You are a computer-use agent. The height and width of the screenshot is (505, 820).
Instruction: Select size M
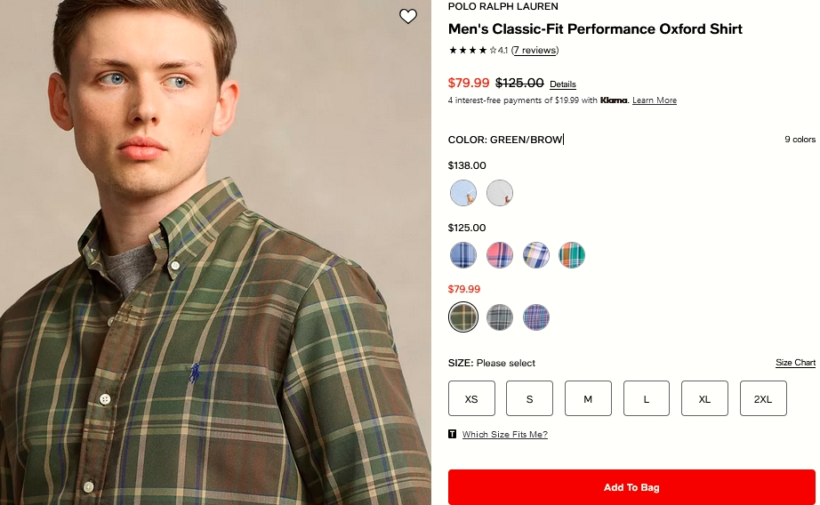point(588,398)
